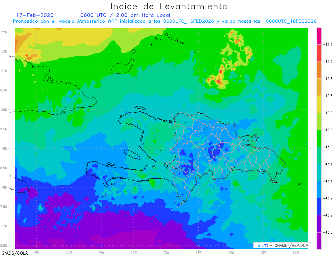
Task: Choose the orange swatch in the color bar
Action: [319, 70]
